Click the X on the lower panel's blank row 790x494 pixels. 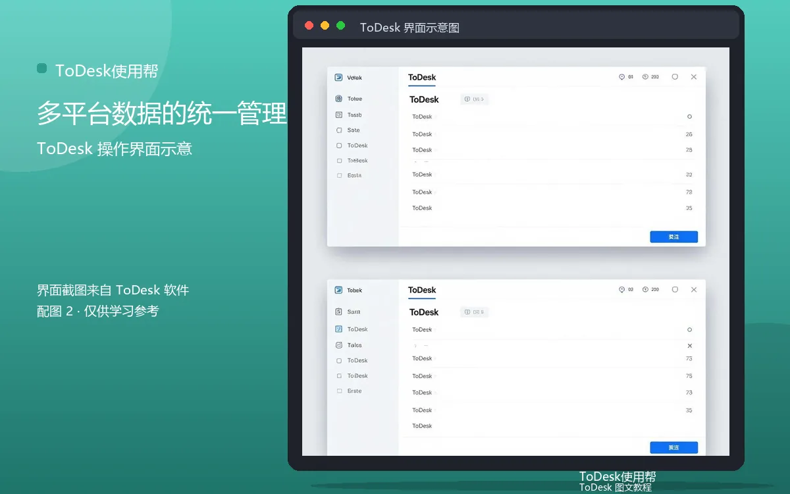[x=690, y=346]
